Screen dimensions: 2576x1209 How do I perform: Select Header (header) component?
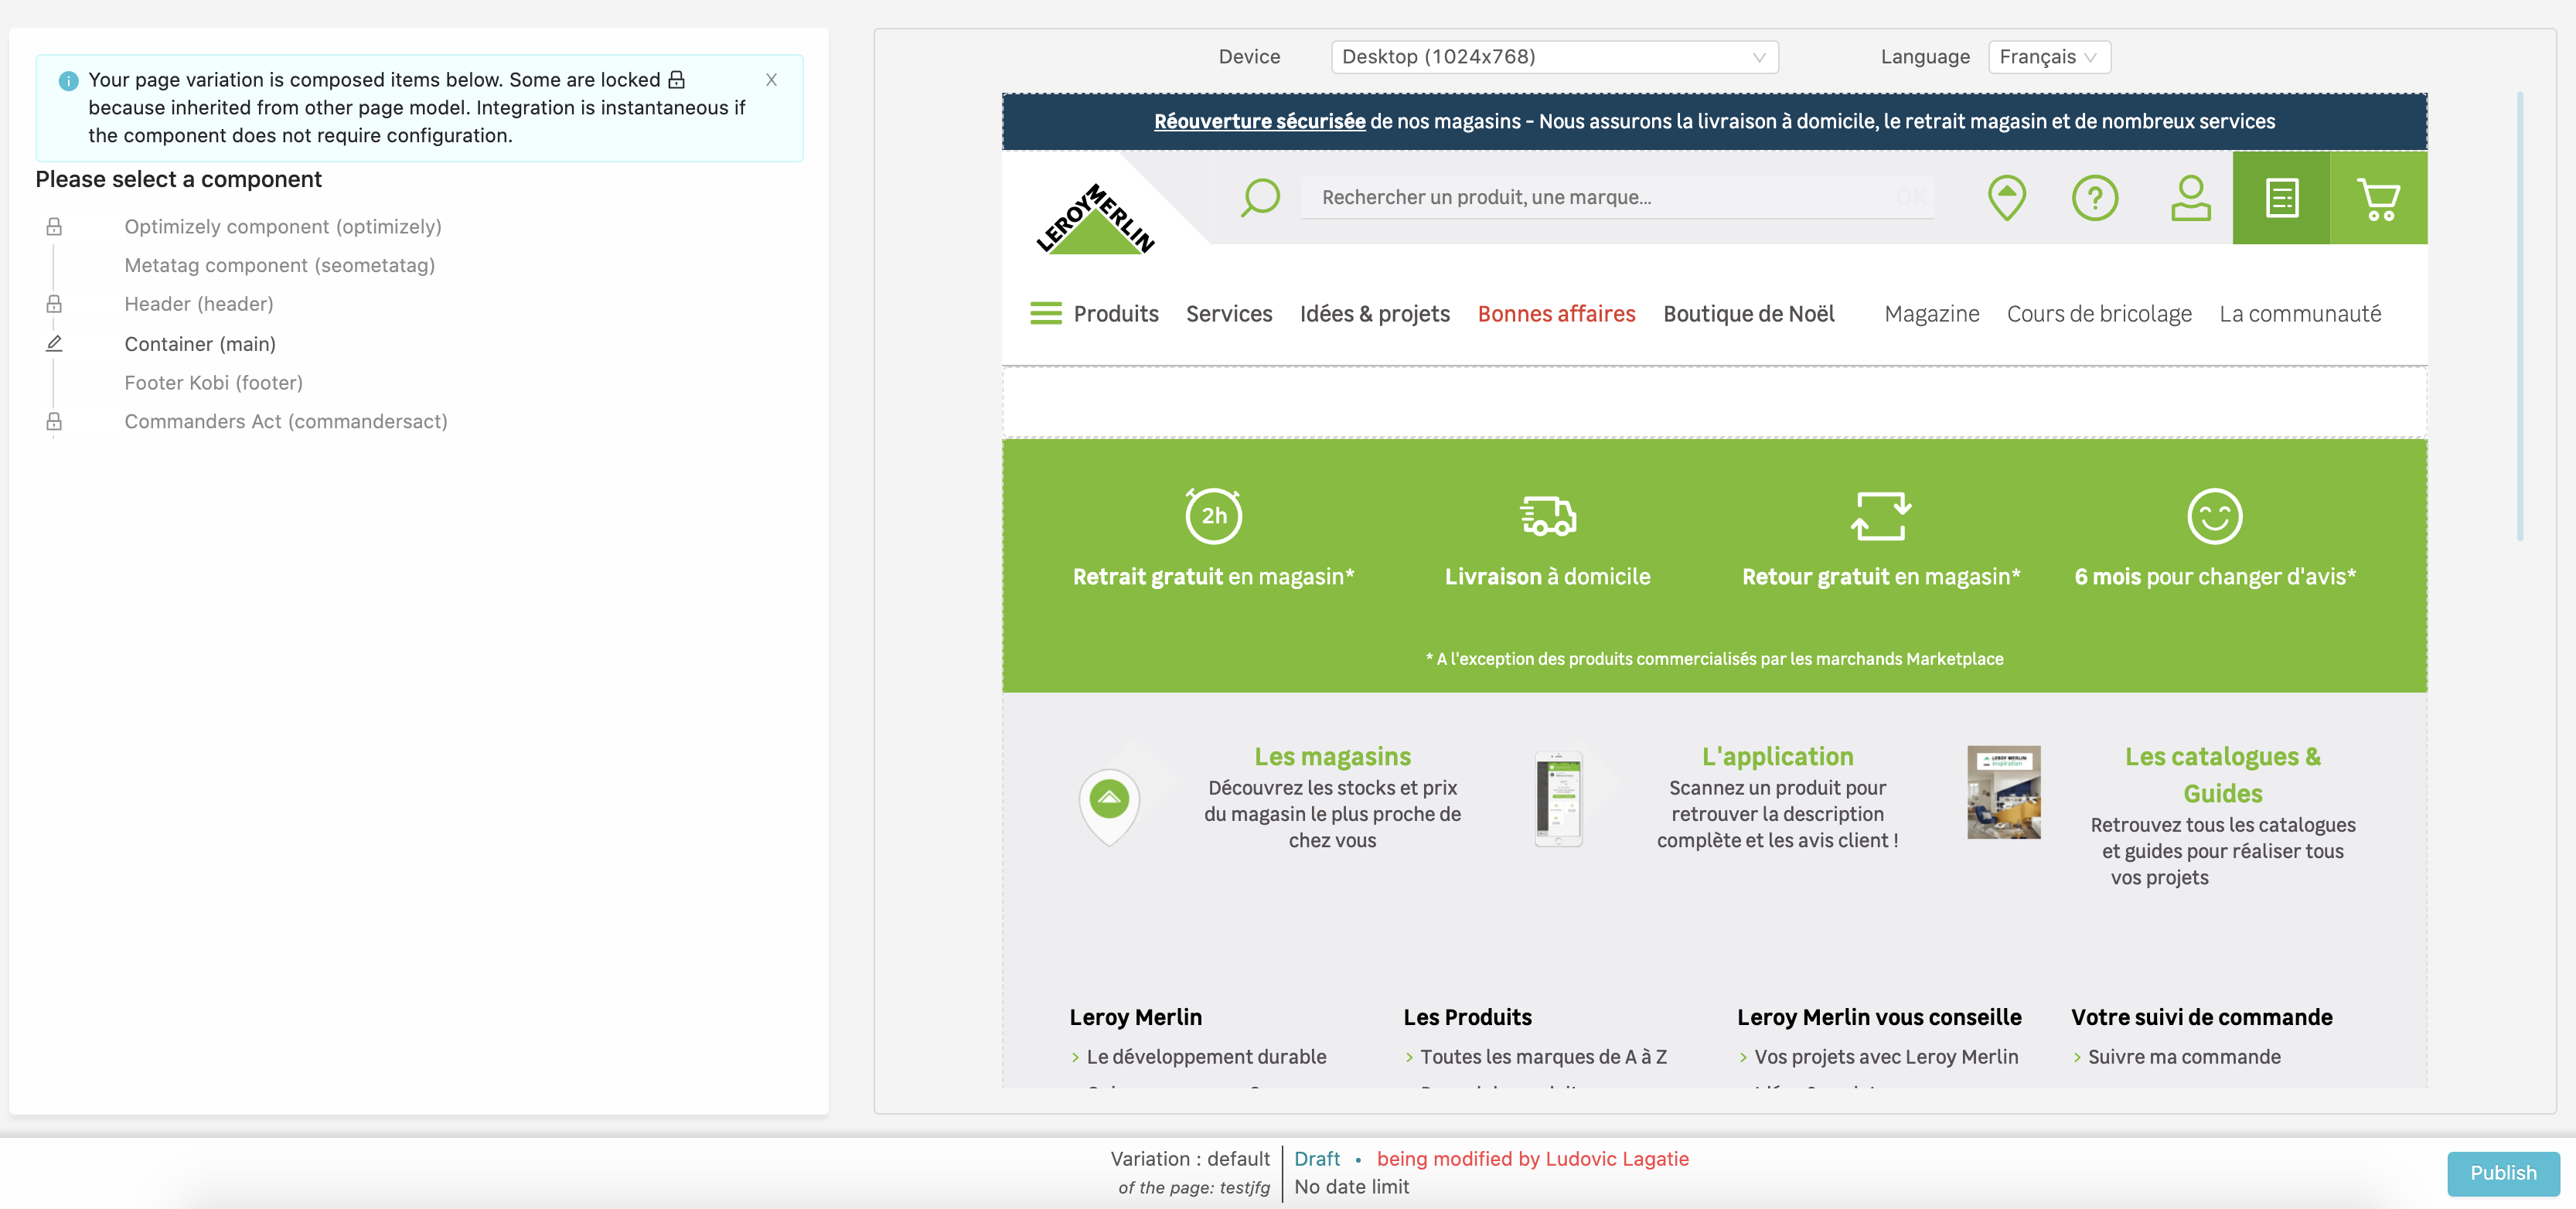[x=199, y=304]
